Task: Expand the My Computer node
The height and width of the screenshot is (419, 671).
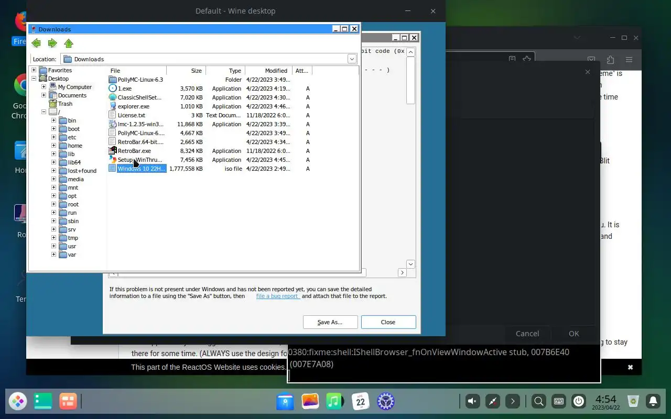Action: click(44, 87)
